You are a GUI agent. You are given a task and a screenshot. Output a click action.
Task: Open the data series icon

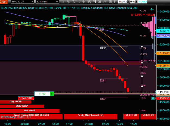click(x=100, y=2)
